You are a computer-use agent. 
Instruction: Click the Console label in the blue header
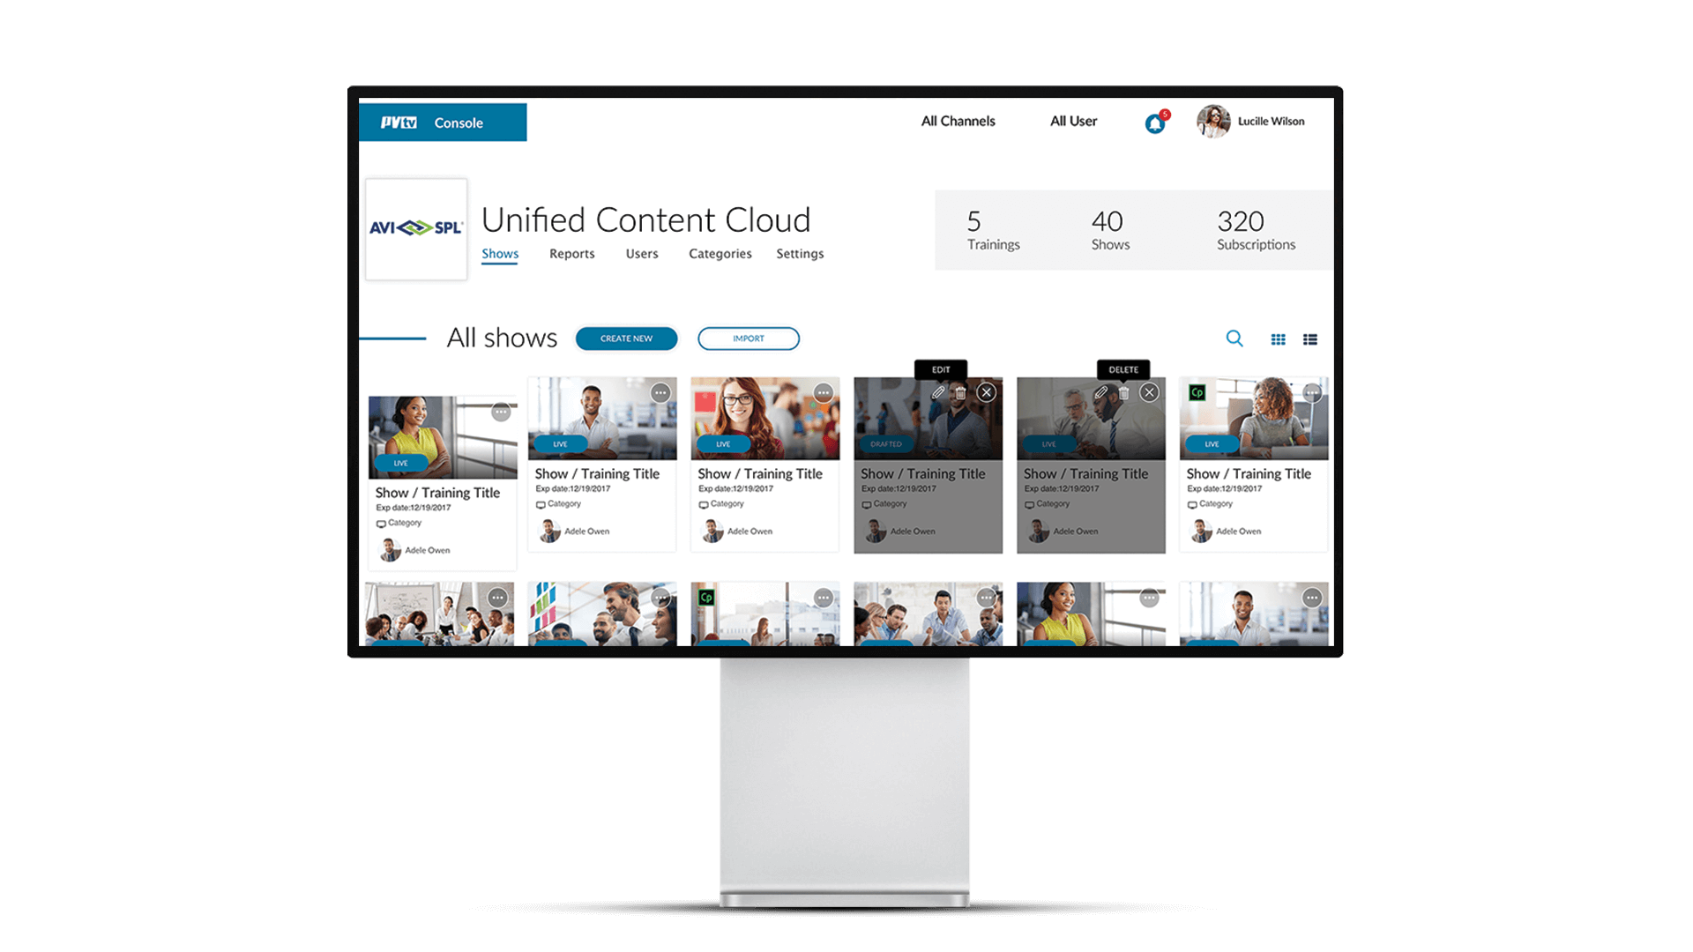459,123
